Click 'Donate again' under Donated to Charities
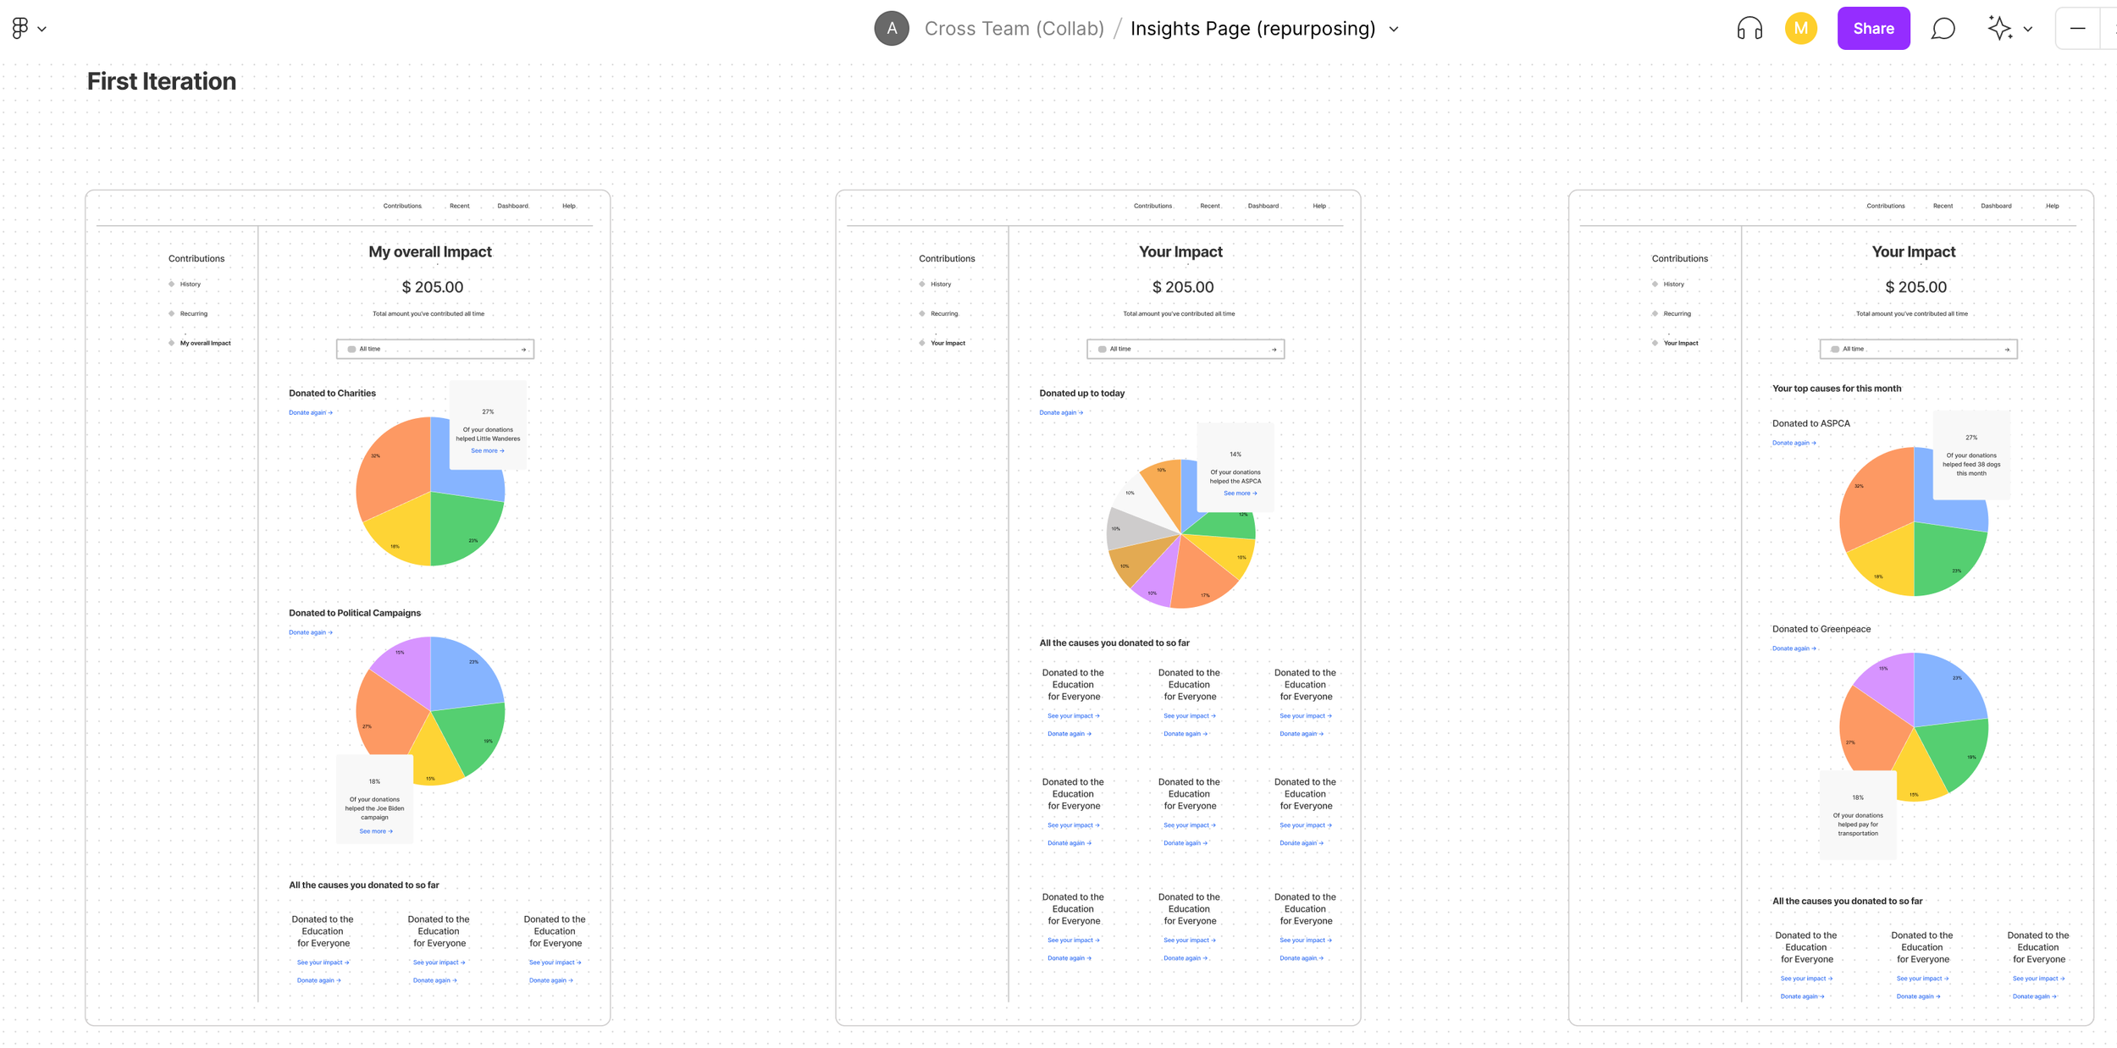 tap(310, 412)
